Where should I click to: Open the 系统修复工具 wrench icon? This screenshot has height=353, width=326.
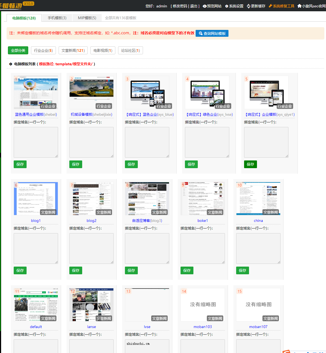pyautogui.click(x=270, y=6)
